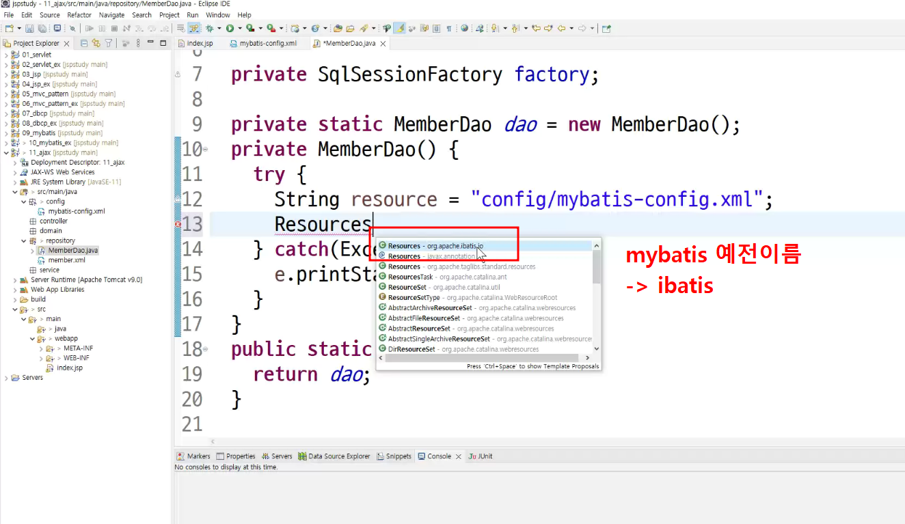Click the Save toolbar icon
Viewport: 905px width, 524px height.
30,28
